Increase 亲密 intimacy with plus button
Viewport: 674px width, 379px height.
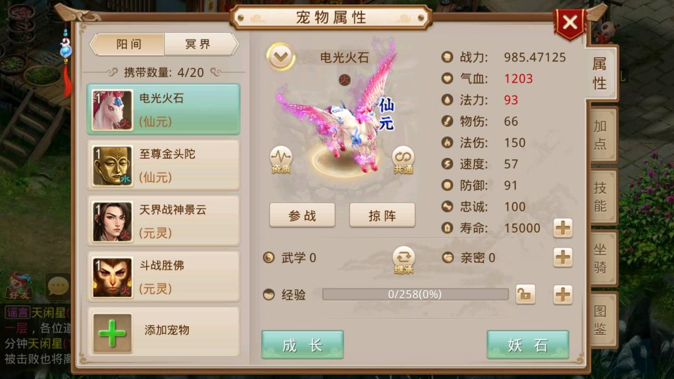[563, 257]
